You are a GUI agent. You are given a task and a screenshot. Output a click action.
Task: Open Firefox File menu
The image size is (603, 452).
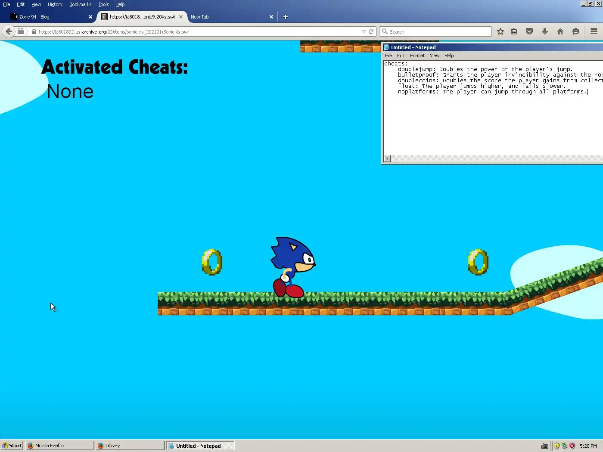point(6,4)
